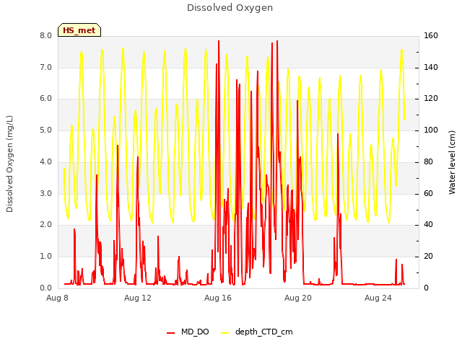This screenshot has height=346, width=462.
Task: Click the Aug 8 x-axis tick label
Action: [x=57, y=298]
